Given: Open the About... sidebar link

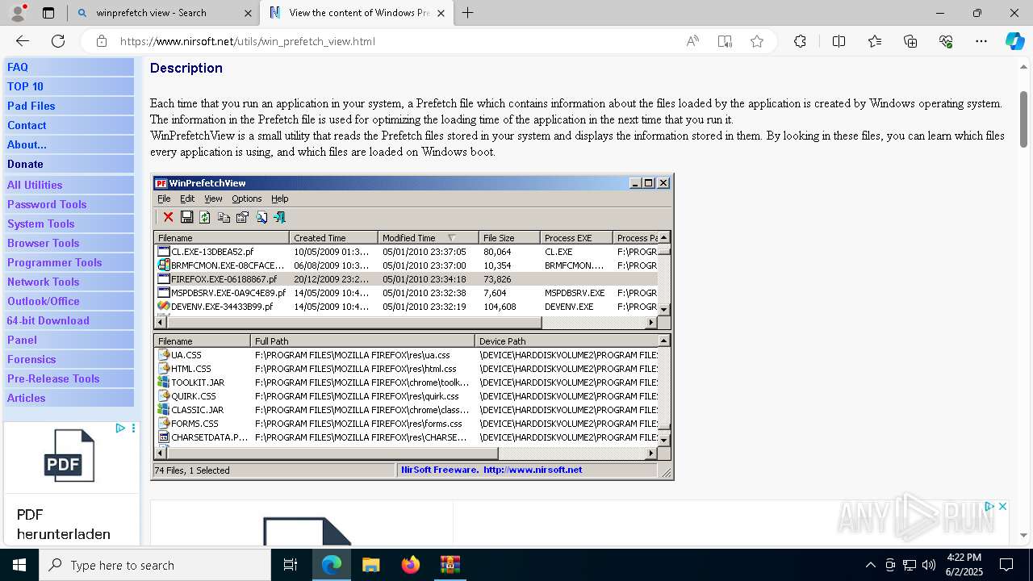Looking at the screenshot, I should pos(27,144).
